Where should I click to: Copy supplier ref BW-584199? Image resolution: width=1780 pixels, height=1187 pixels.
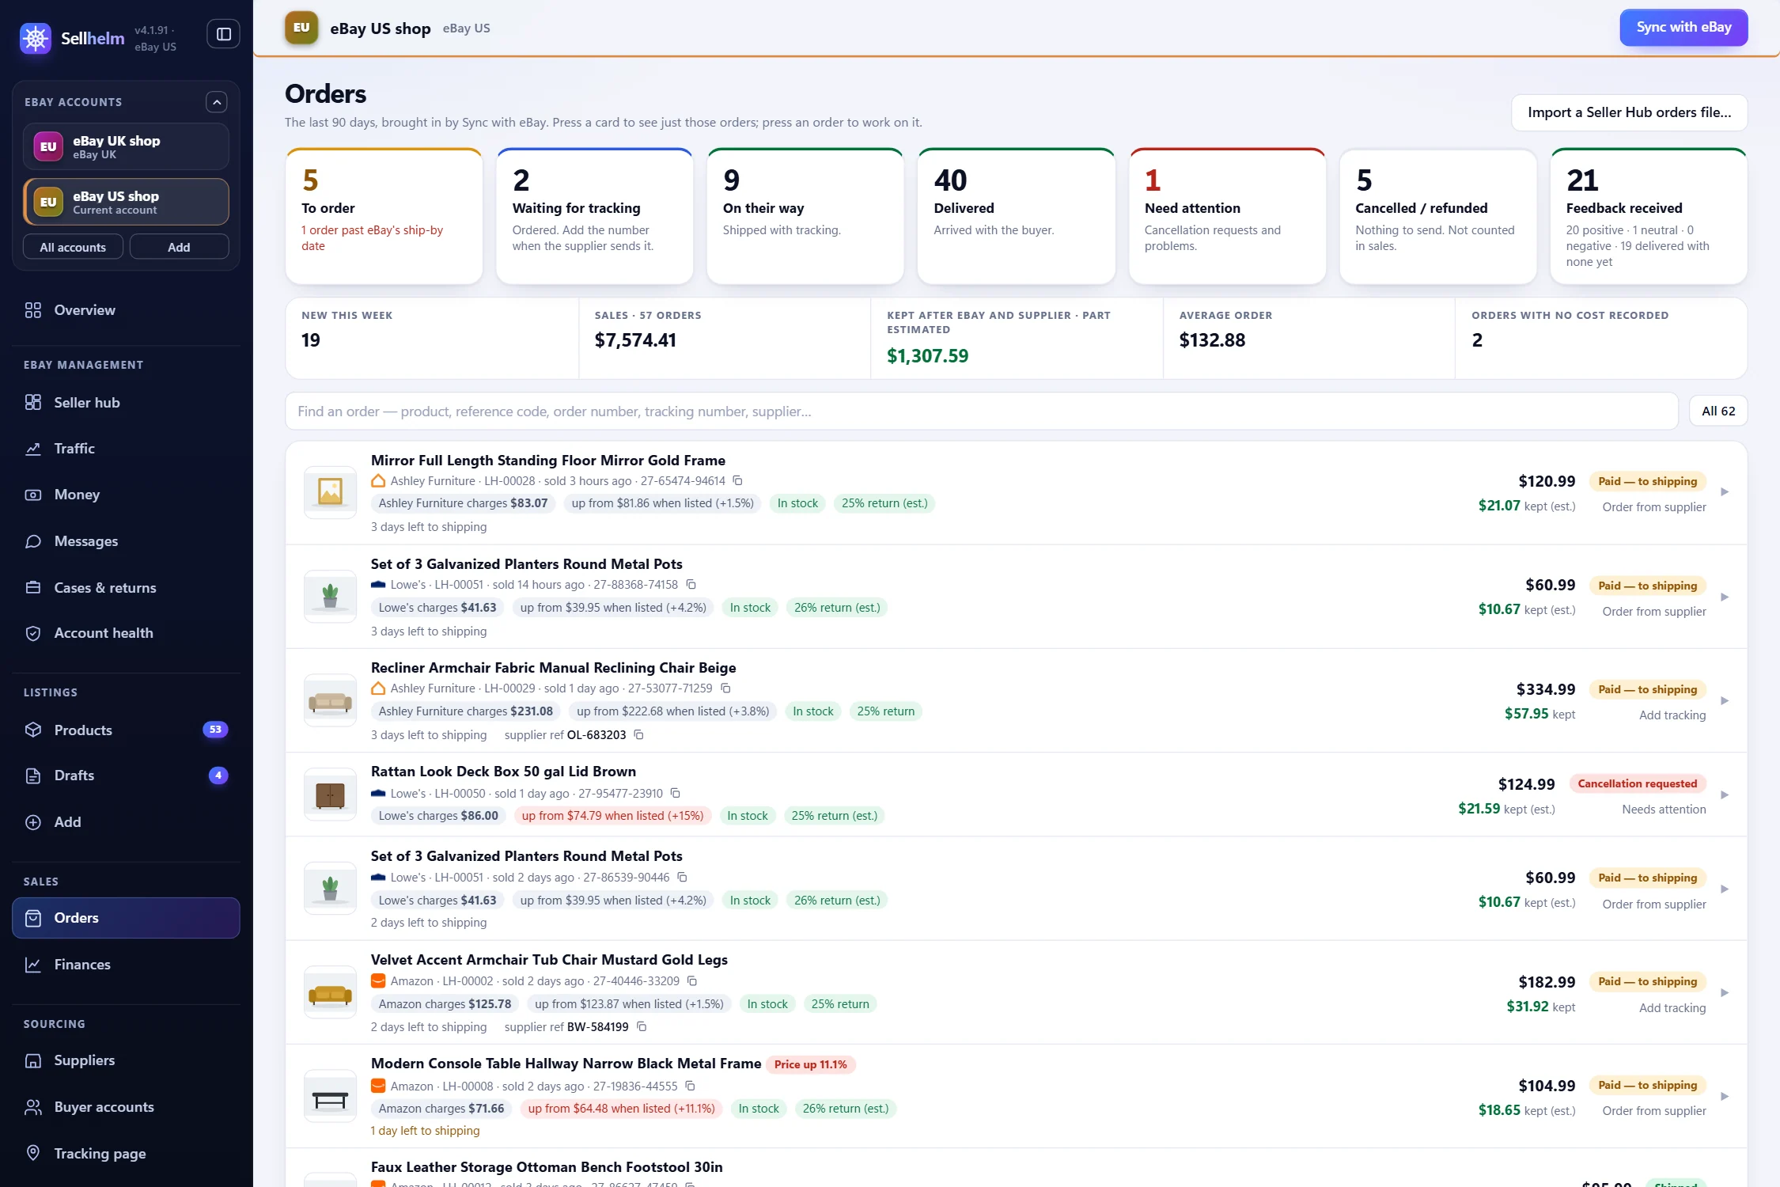tap(642, 1026)
